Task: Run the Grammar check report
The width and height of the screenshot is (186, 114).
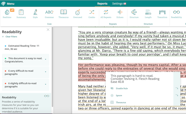Action: point(49,14)
